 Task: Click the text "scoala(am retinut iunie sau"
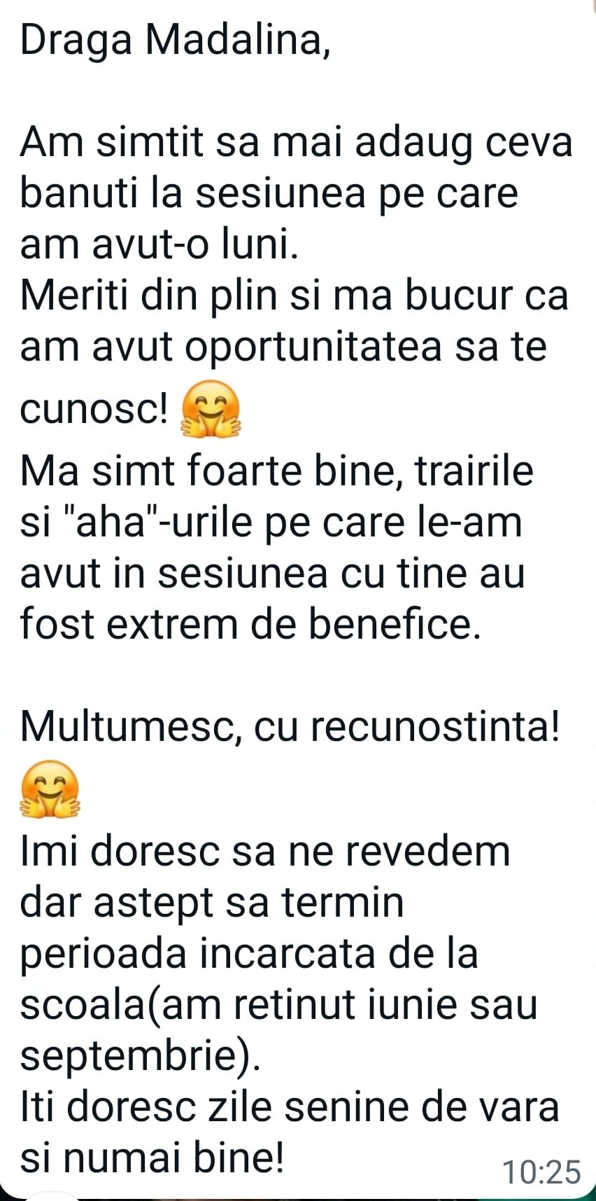[x=279, y=1006]
